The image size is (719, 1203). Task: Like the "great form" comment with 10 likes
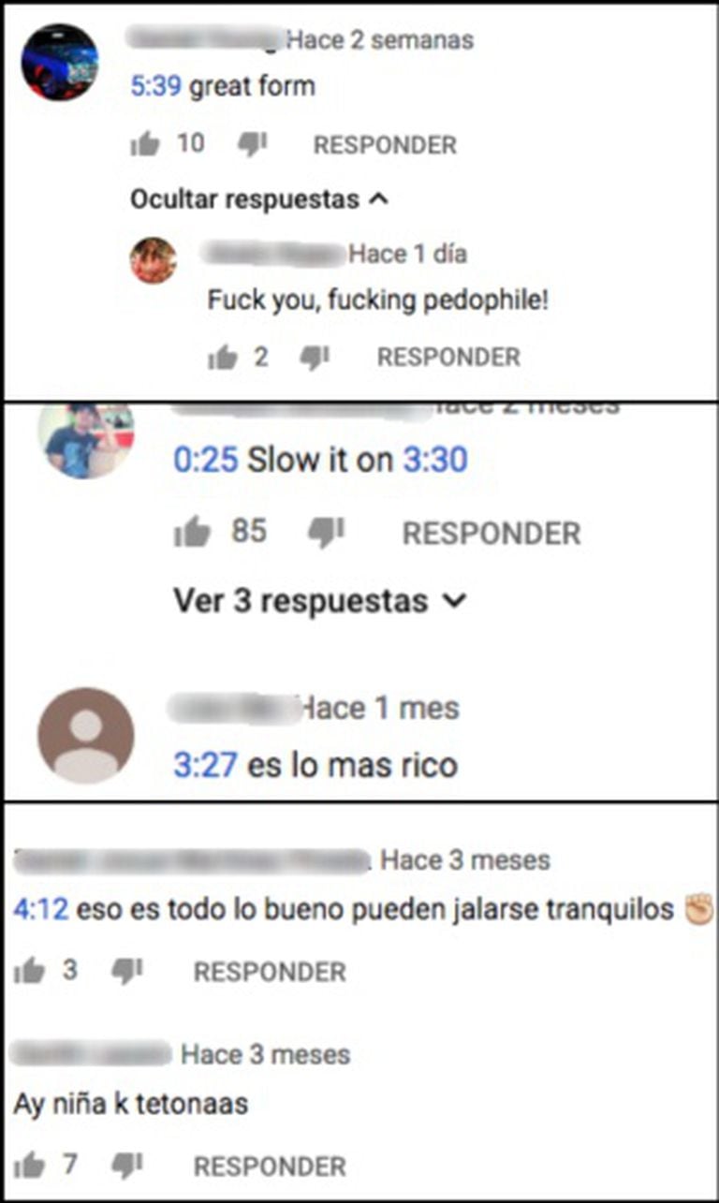pyautogui.click(x=145, y=144)
